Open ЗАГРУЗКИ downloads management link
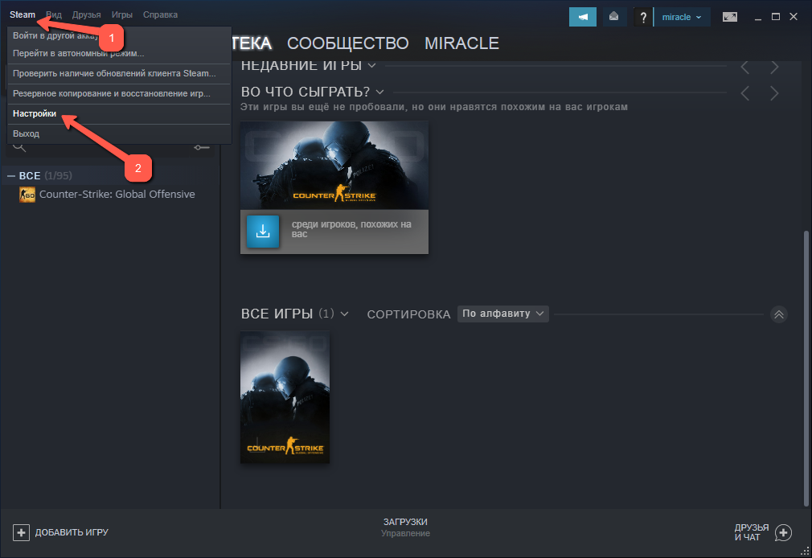 point(405,522)
